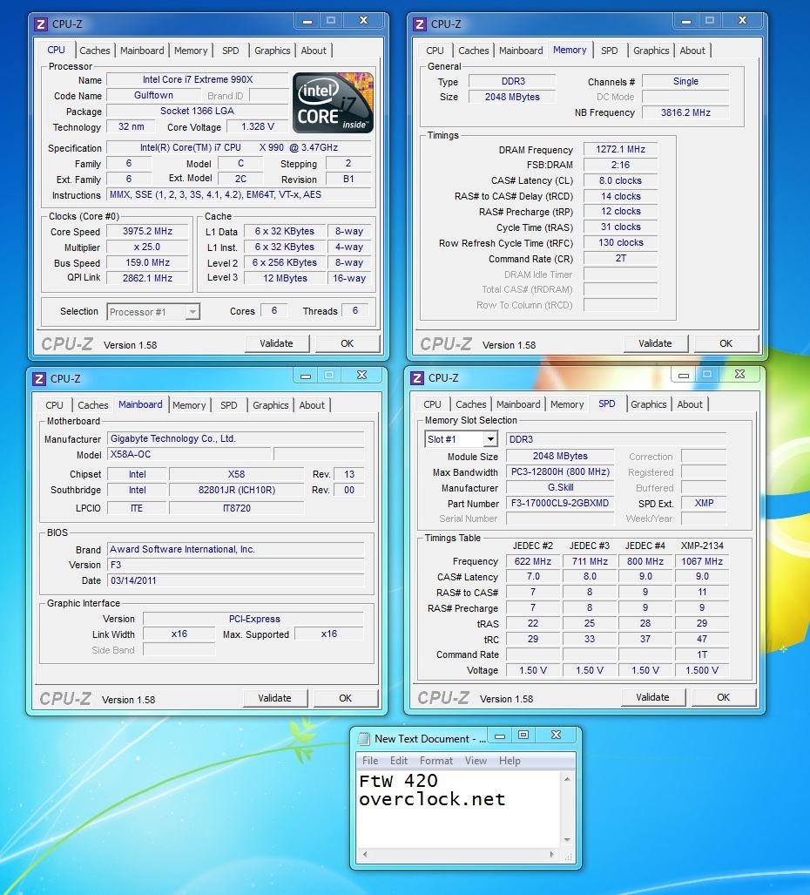Click the Max Bandwidth PC3-12800H field
The width and height of the screenshot is (810, 895).
click(x=560, y=472)
